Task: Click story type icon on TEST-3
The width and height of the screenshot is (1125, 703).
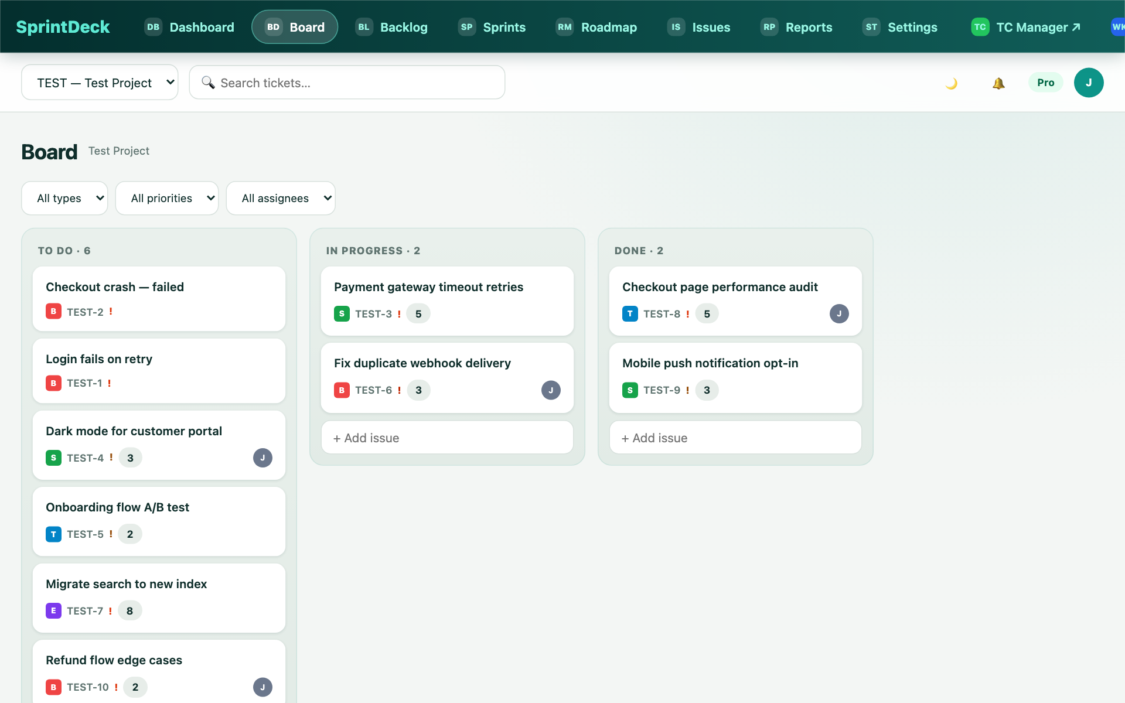Action: point(342,313)
